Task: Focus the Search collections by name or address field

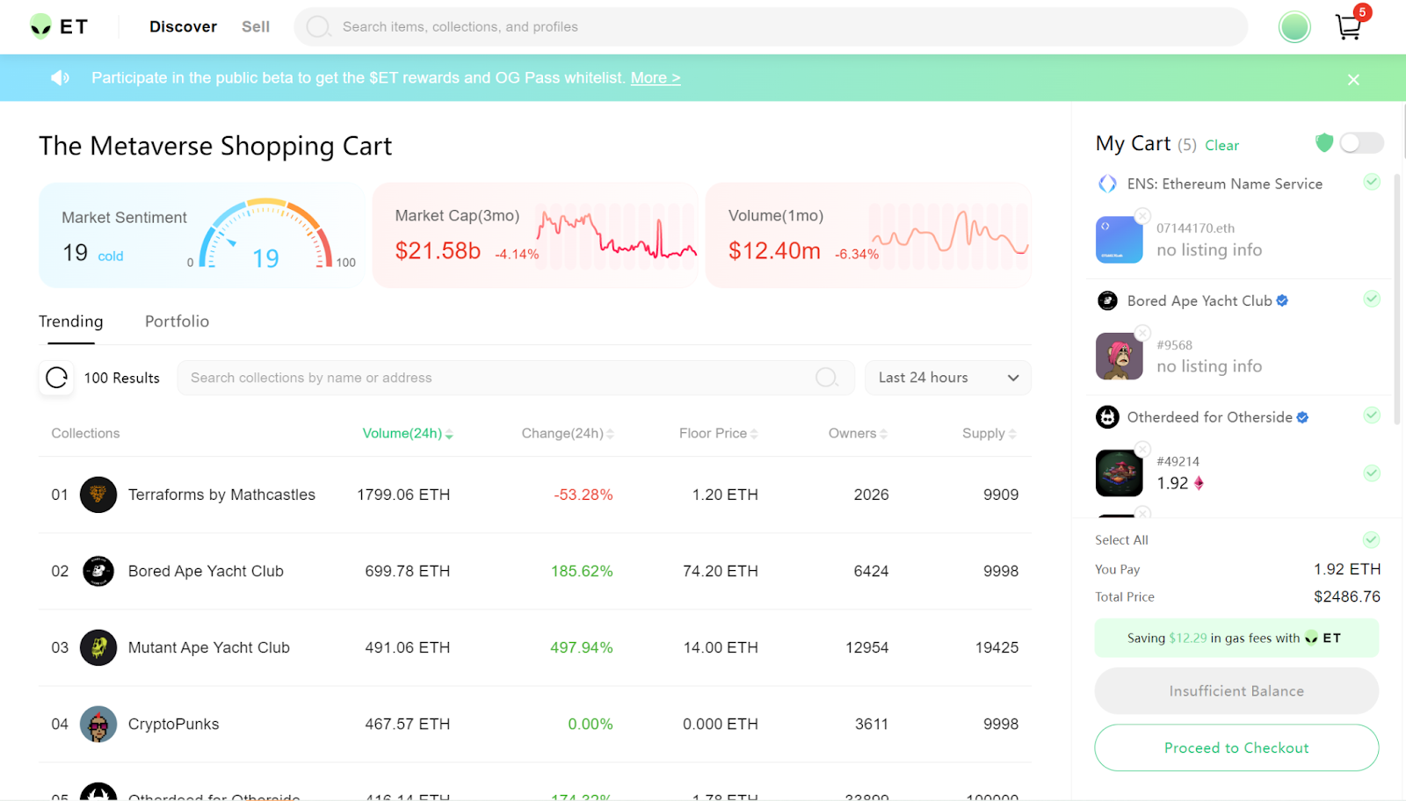Action: click(x=516, y=378)
